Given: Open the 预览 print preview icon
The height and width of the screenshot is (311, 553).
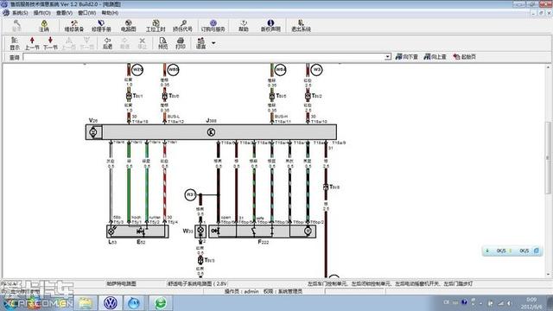Looking at the screenshot, I should (162, 43).
